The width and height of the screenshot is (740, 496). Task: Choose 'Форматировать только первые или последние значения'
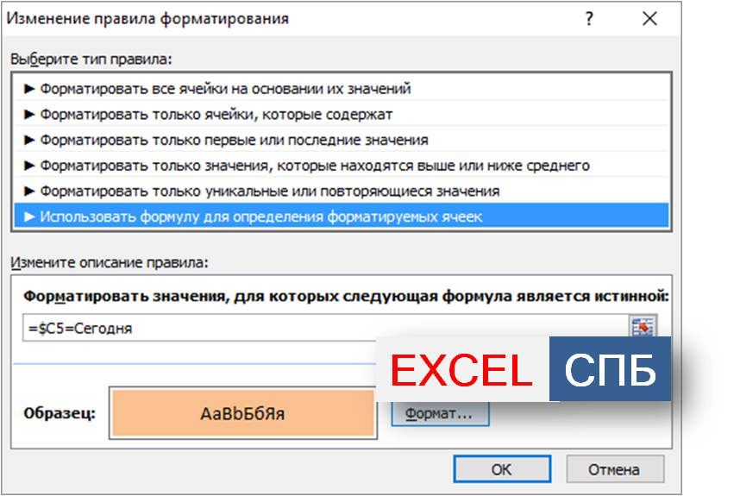click(225, 140)
